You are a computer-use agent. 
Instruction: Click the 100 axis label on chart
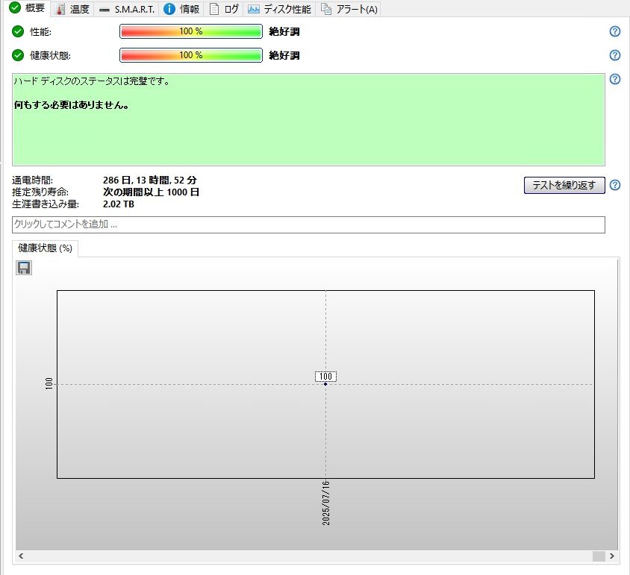click(49, 383)
